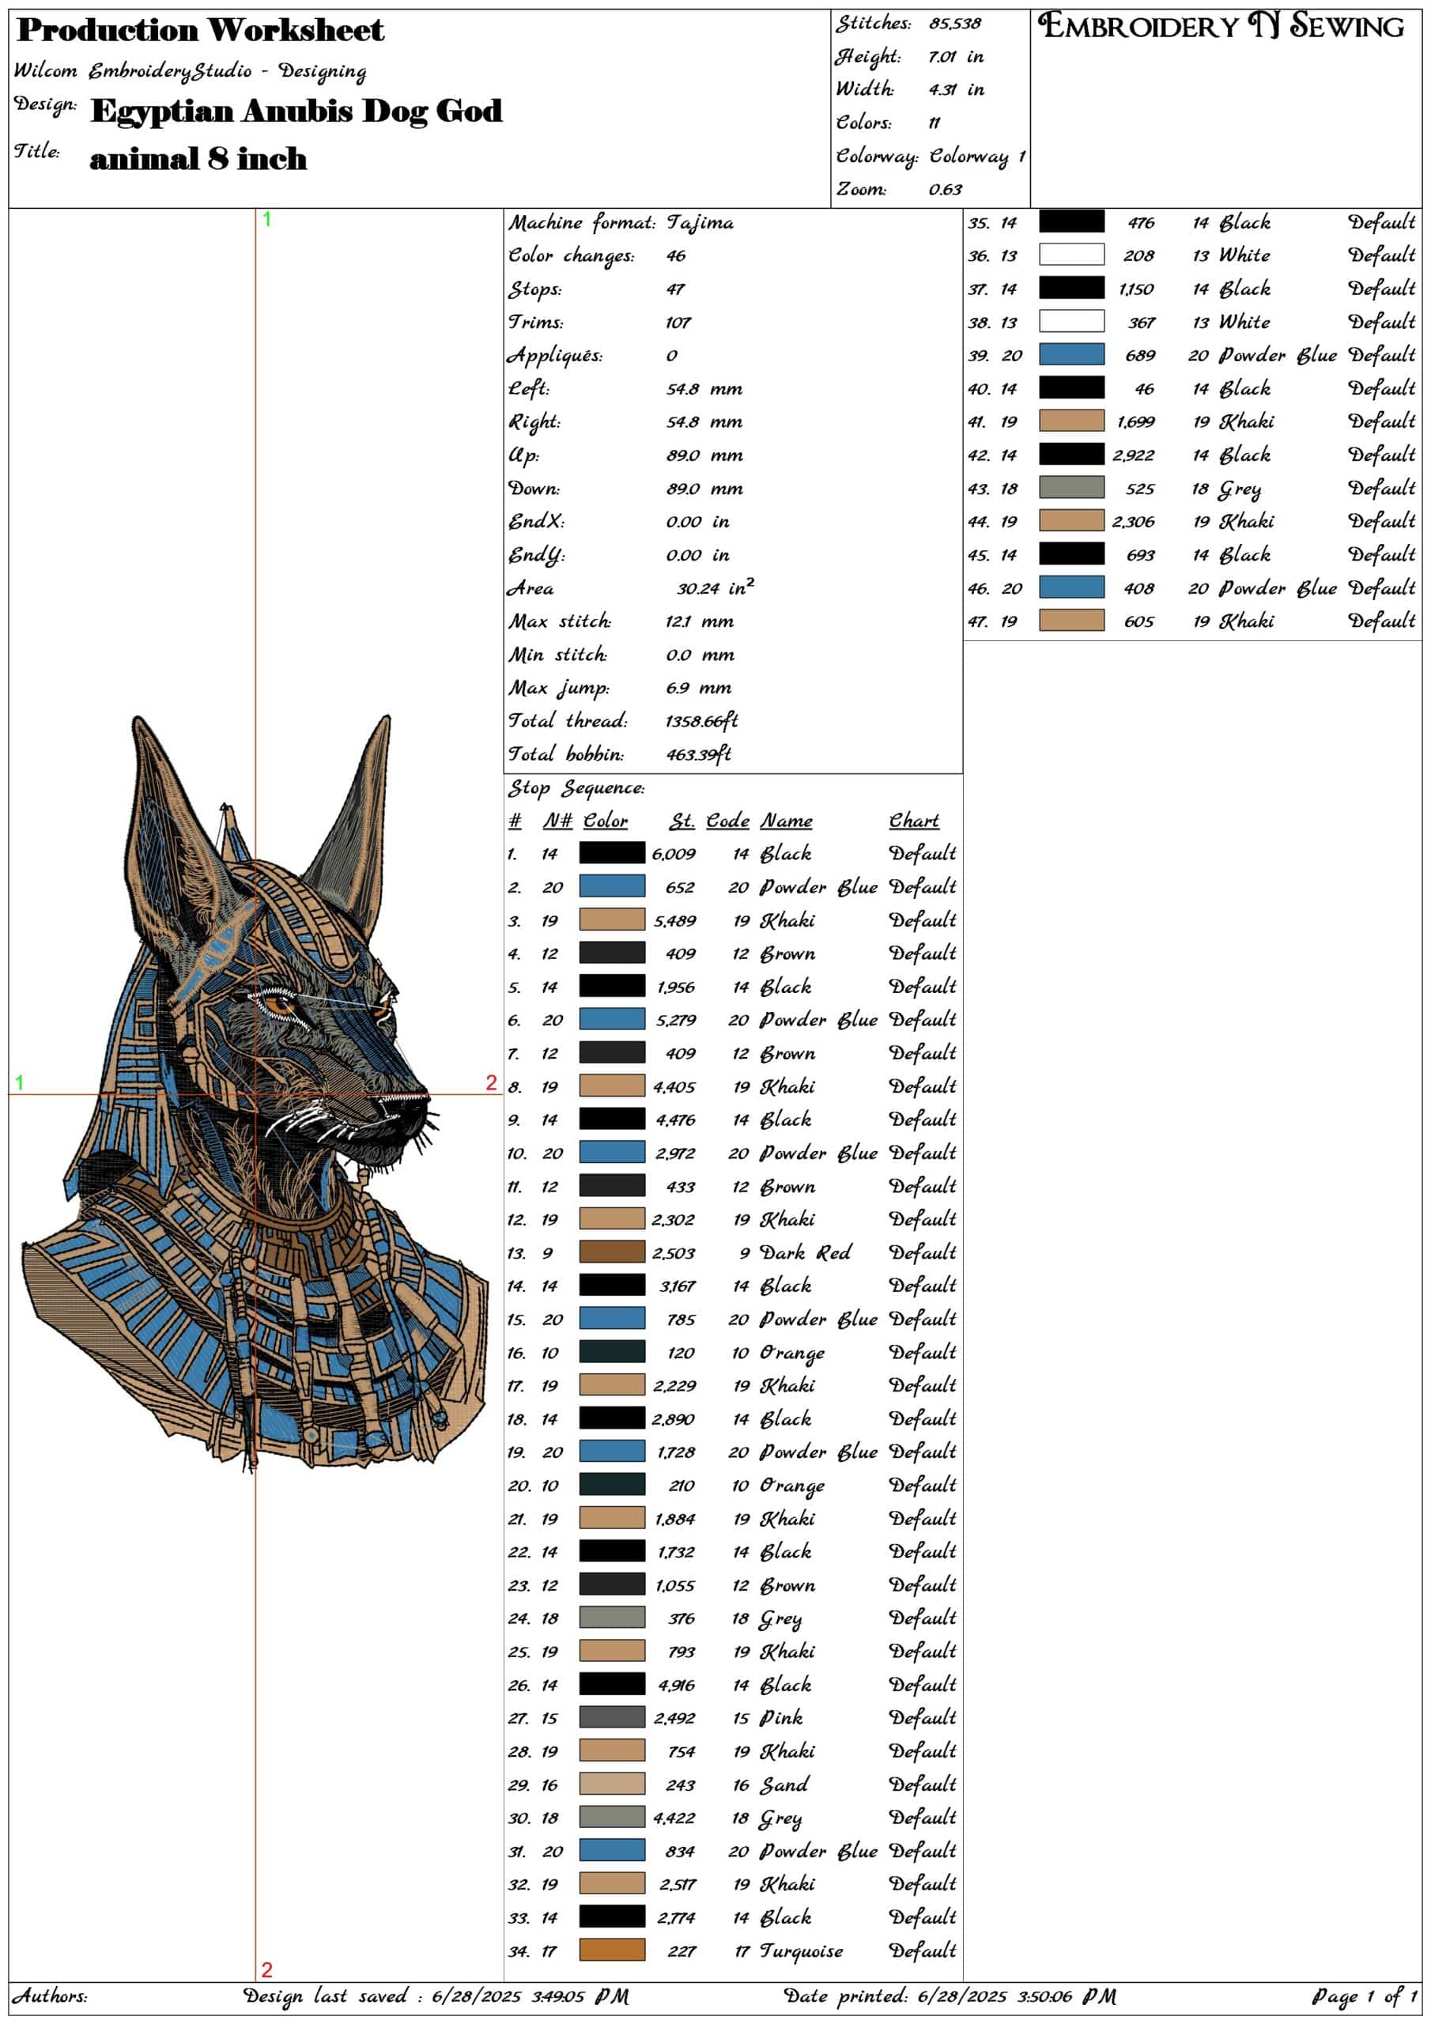Screen dimensions: 1431x2024
Task: Select the Powder Blue swatch in row 46
Action: tap(1071, 587)
